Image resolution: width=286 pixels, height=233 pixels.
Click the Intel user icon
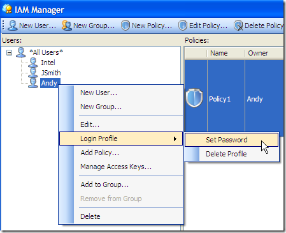click(33, 63)
